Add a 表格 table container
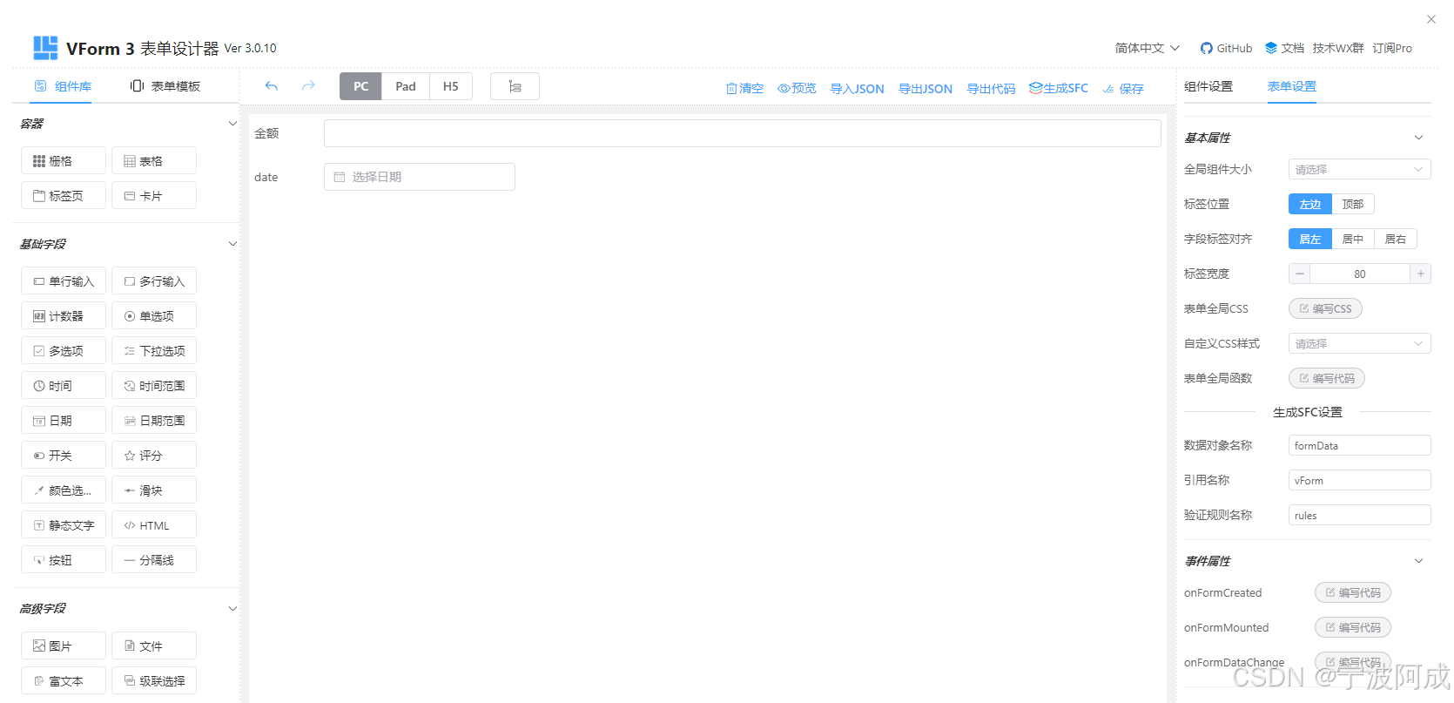This screenshot has height=703, width=1454. click(x=154, y=160)
